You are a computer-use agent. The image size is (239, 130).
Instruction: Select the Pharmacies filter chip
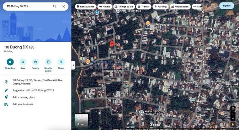[x=180, y=7]
